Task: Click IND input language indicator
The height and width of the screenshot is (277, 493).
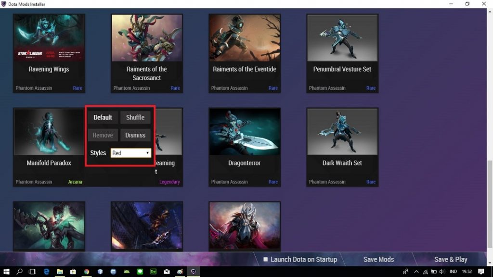Action: coord(454,272)
